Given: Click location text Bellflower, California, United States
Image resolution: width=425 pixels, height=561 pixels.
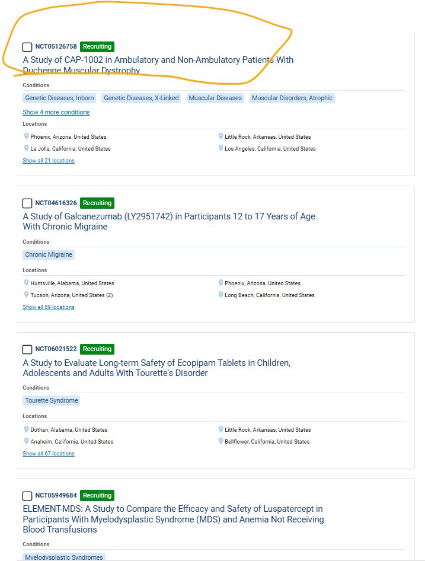Looking at the screenshot, I should pyautogui.click(x=267, y=441).
